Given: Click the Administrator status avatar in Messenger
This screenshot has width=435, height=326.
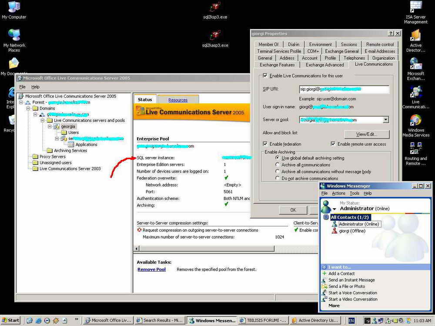Looking at the screenshot, I should (326, 207).
